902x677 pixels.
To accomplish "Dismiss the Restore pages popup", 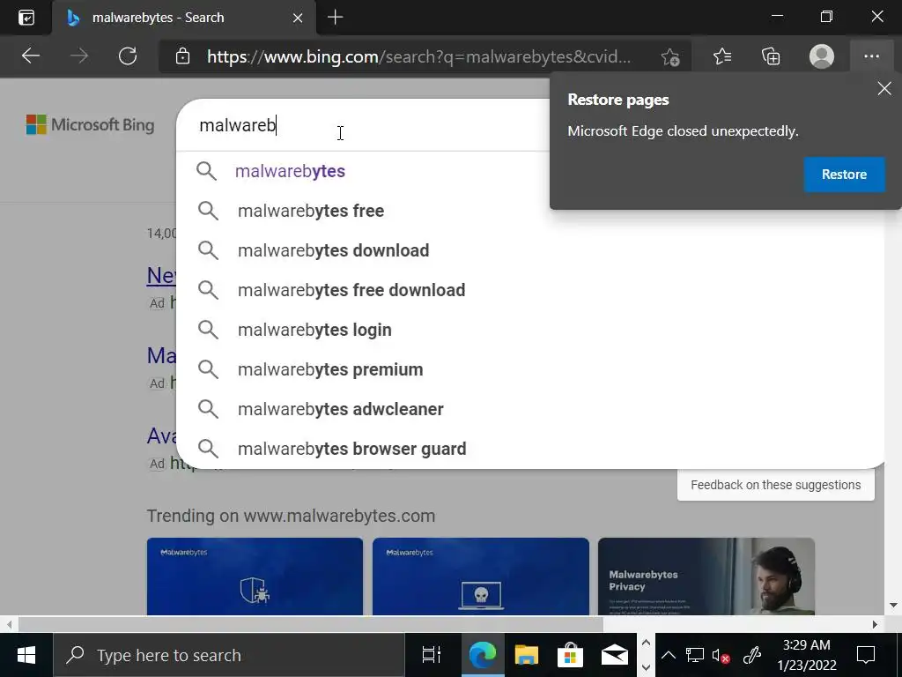I will [x=884, y=89].
